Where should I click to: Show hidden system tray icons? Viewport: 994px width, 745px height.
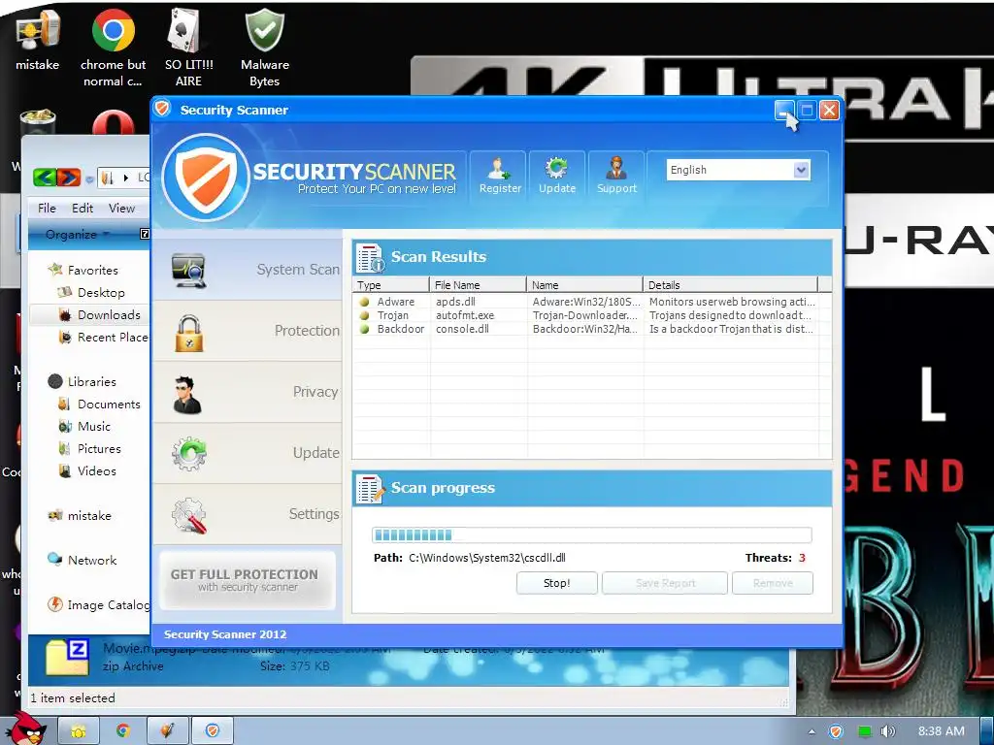coord(812,731)
